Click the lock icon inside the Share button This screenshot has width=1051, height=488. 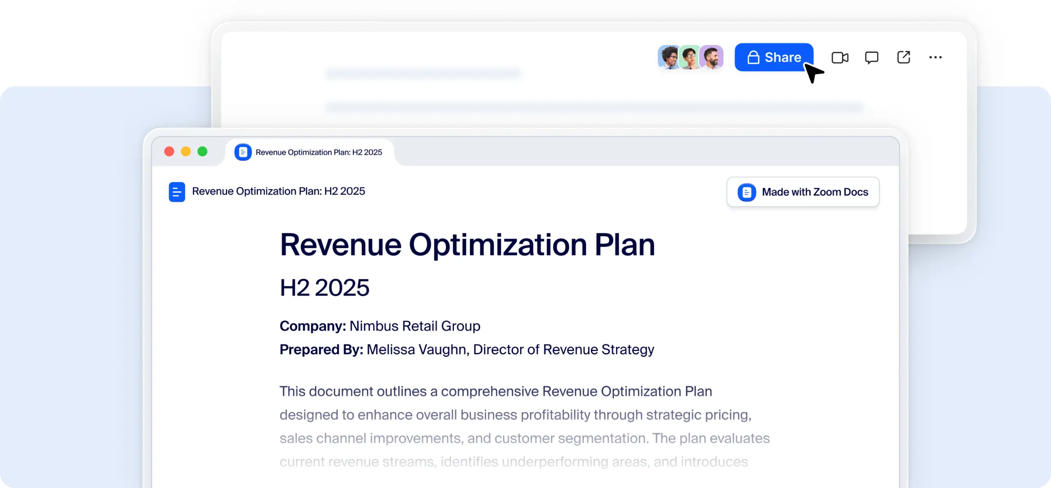(x=753, y=57)
